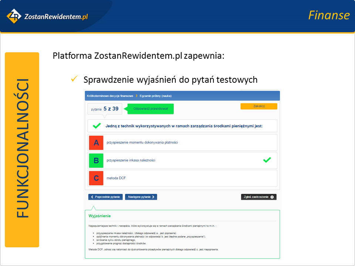355x266 pixels.
Task: Click the Wyjaśnienie heading
Action: (99, 216)
